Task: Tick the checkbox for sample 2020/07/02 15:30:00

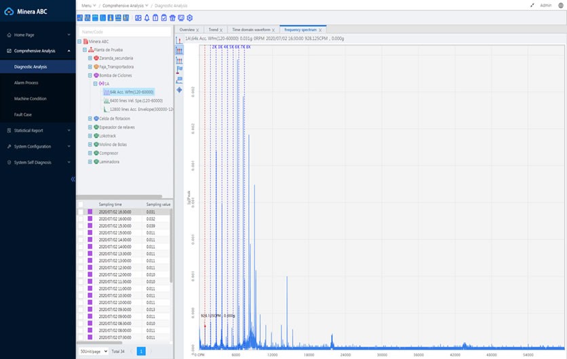Action: tap(81, 226)
